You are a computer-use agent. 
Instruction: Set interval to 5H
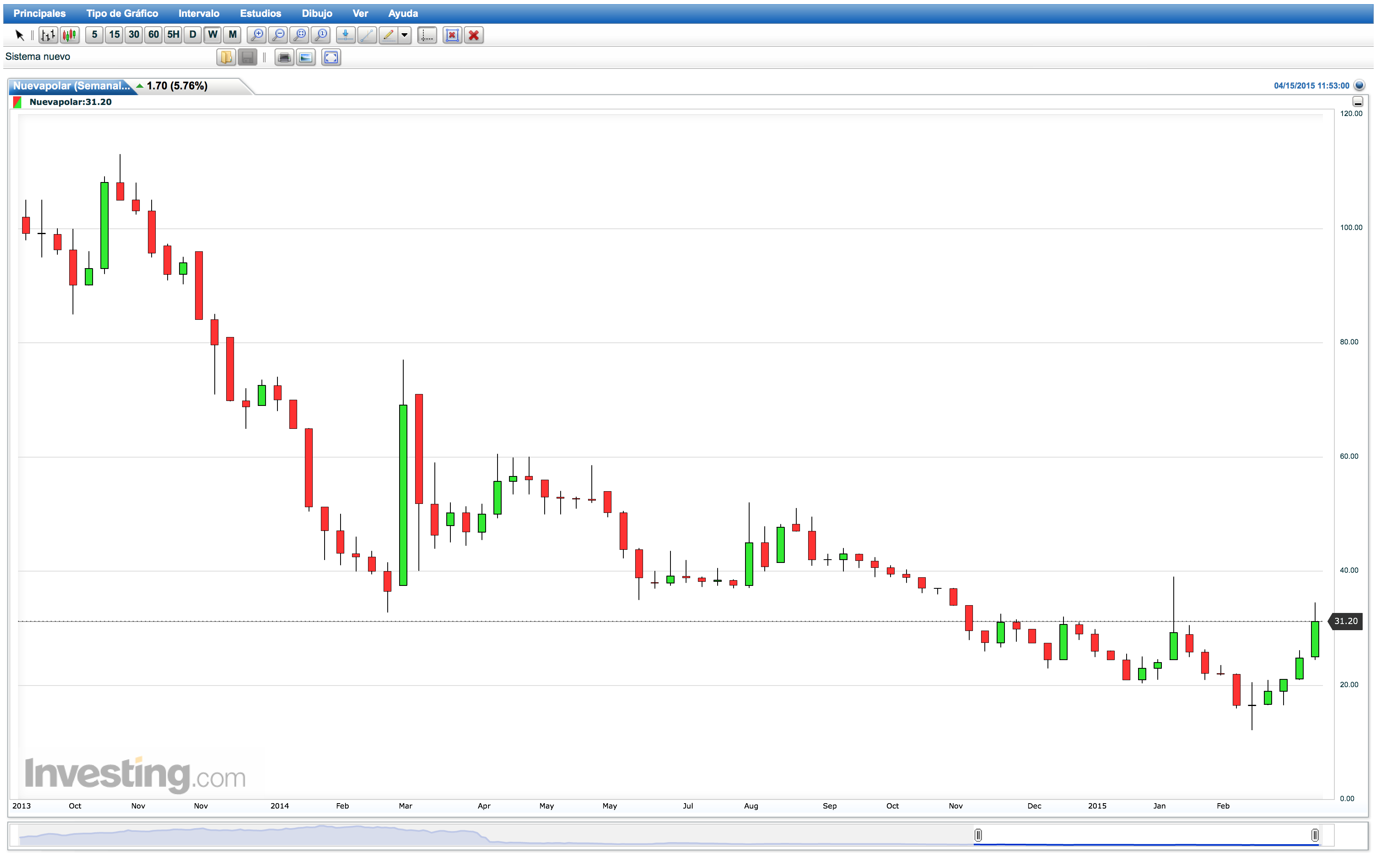tap(173, 35)
